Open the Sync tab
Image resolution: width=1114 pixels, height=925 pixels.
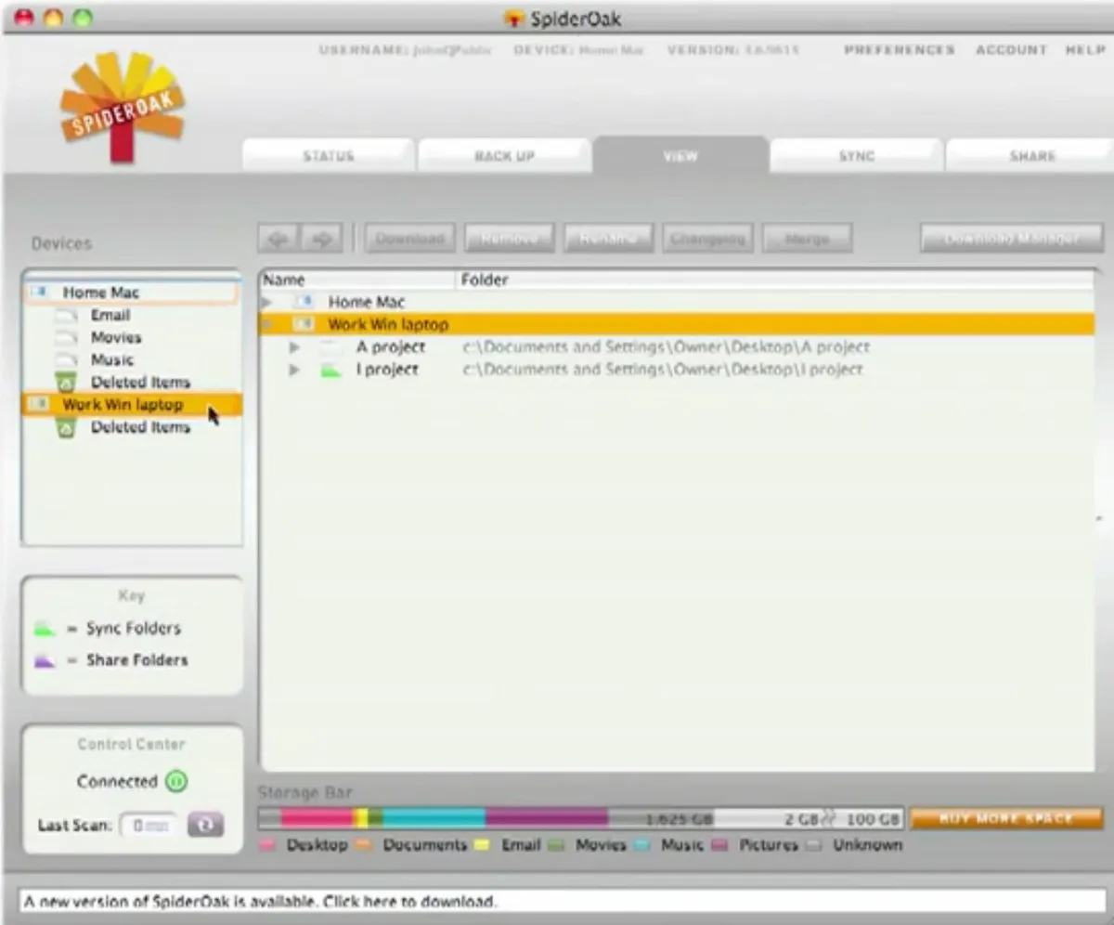point(856,155)
